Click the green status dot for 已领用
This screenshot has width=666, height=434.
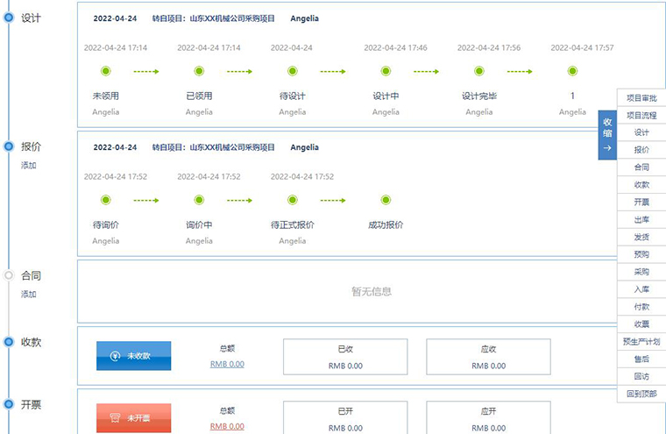click(199, 71)
